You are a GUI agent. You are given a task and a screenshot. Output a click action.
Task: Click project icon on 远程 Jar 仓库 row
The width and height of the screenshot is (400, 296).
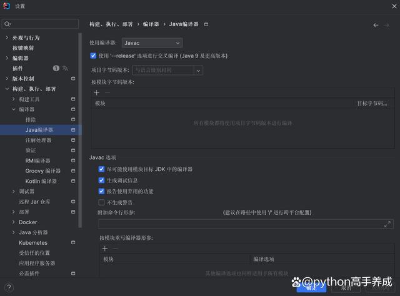tap(73, 202)
